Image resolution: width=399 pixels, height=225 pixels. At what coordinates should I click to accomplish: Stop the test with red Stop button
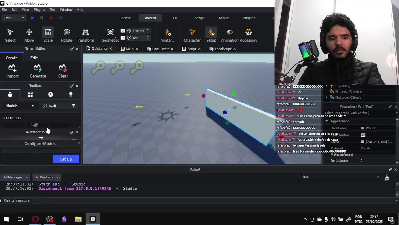pos(51,18)
